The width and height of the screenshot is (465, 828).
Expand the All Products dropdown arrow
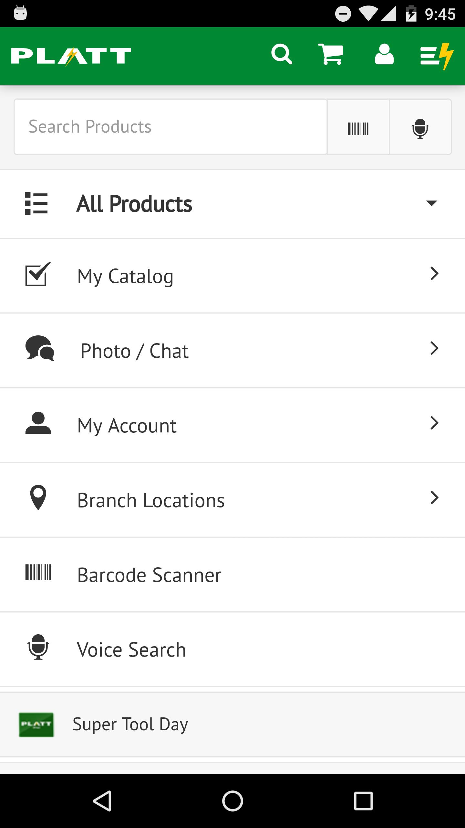[431, 203]
